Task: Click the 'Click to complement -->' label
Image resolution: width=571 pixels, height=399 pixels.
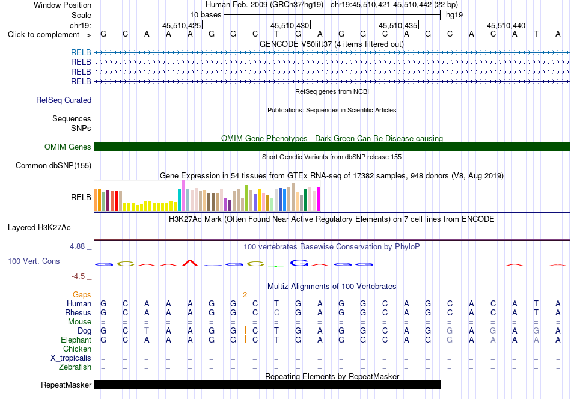Action: coord(49,35)
